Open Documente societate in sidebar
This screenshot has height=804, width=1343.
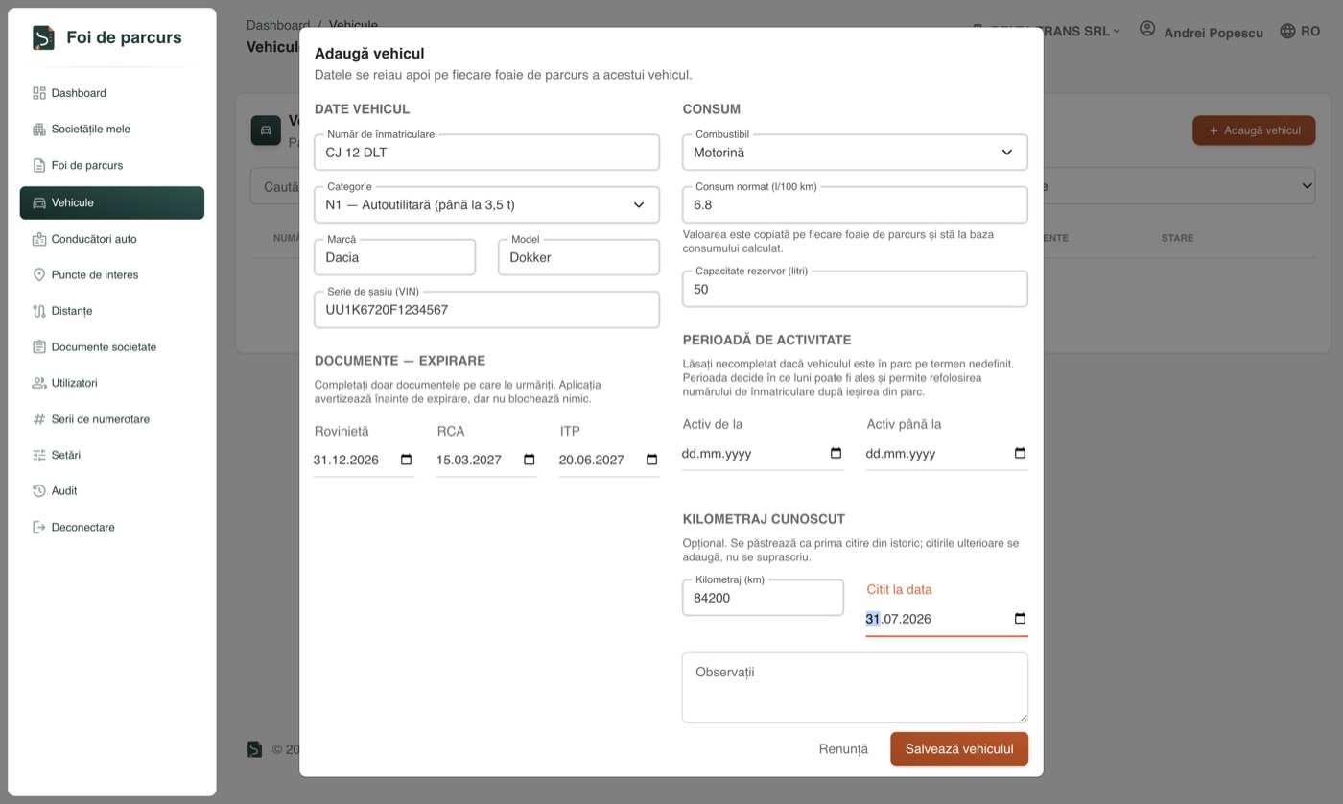click(112, 346)
